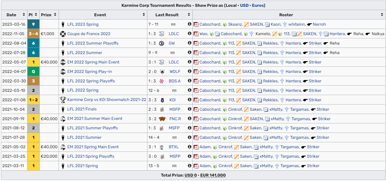Sort by Prize column arrows
Viewport: 386px width, 181px height.
pyautogui.click(x=55, y=15)
